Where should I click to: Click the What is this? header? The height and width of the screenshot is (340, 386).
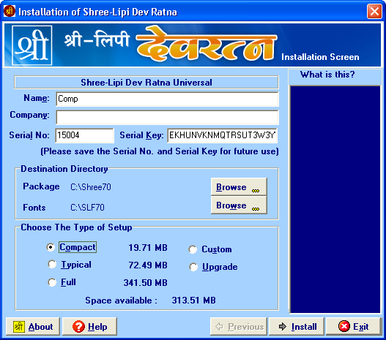[327, 75]
